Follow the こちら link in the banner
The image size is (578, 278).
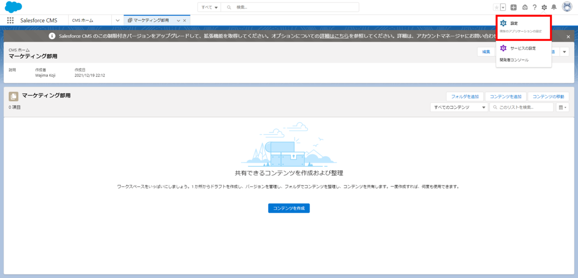[x=333, y=36]
